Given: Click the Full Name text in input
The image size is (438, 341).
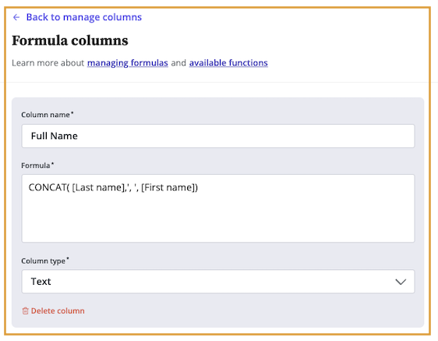Looking at the screenshot, I should pos(55,136).
